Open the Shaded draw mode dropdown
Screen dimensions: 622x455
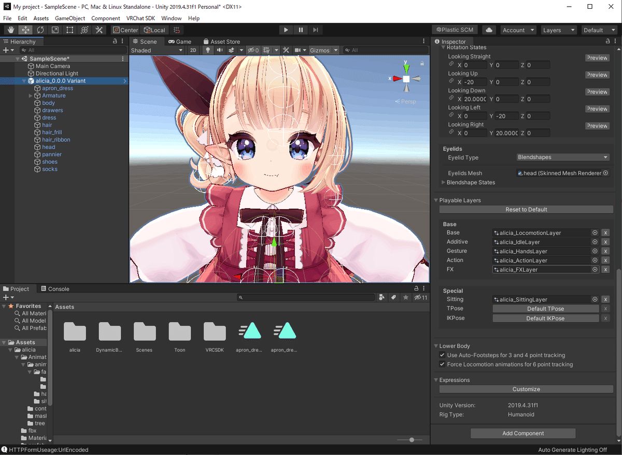157,50
